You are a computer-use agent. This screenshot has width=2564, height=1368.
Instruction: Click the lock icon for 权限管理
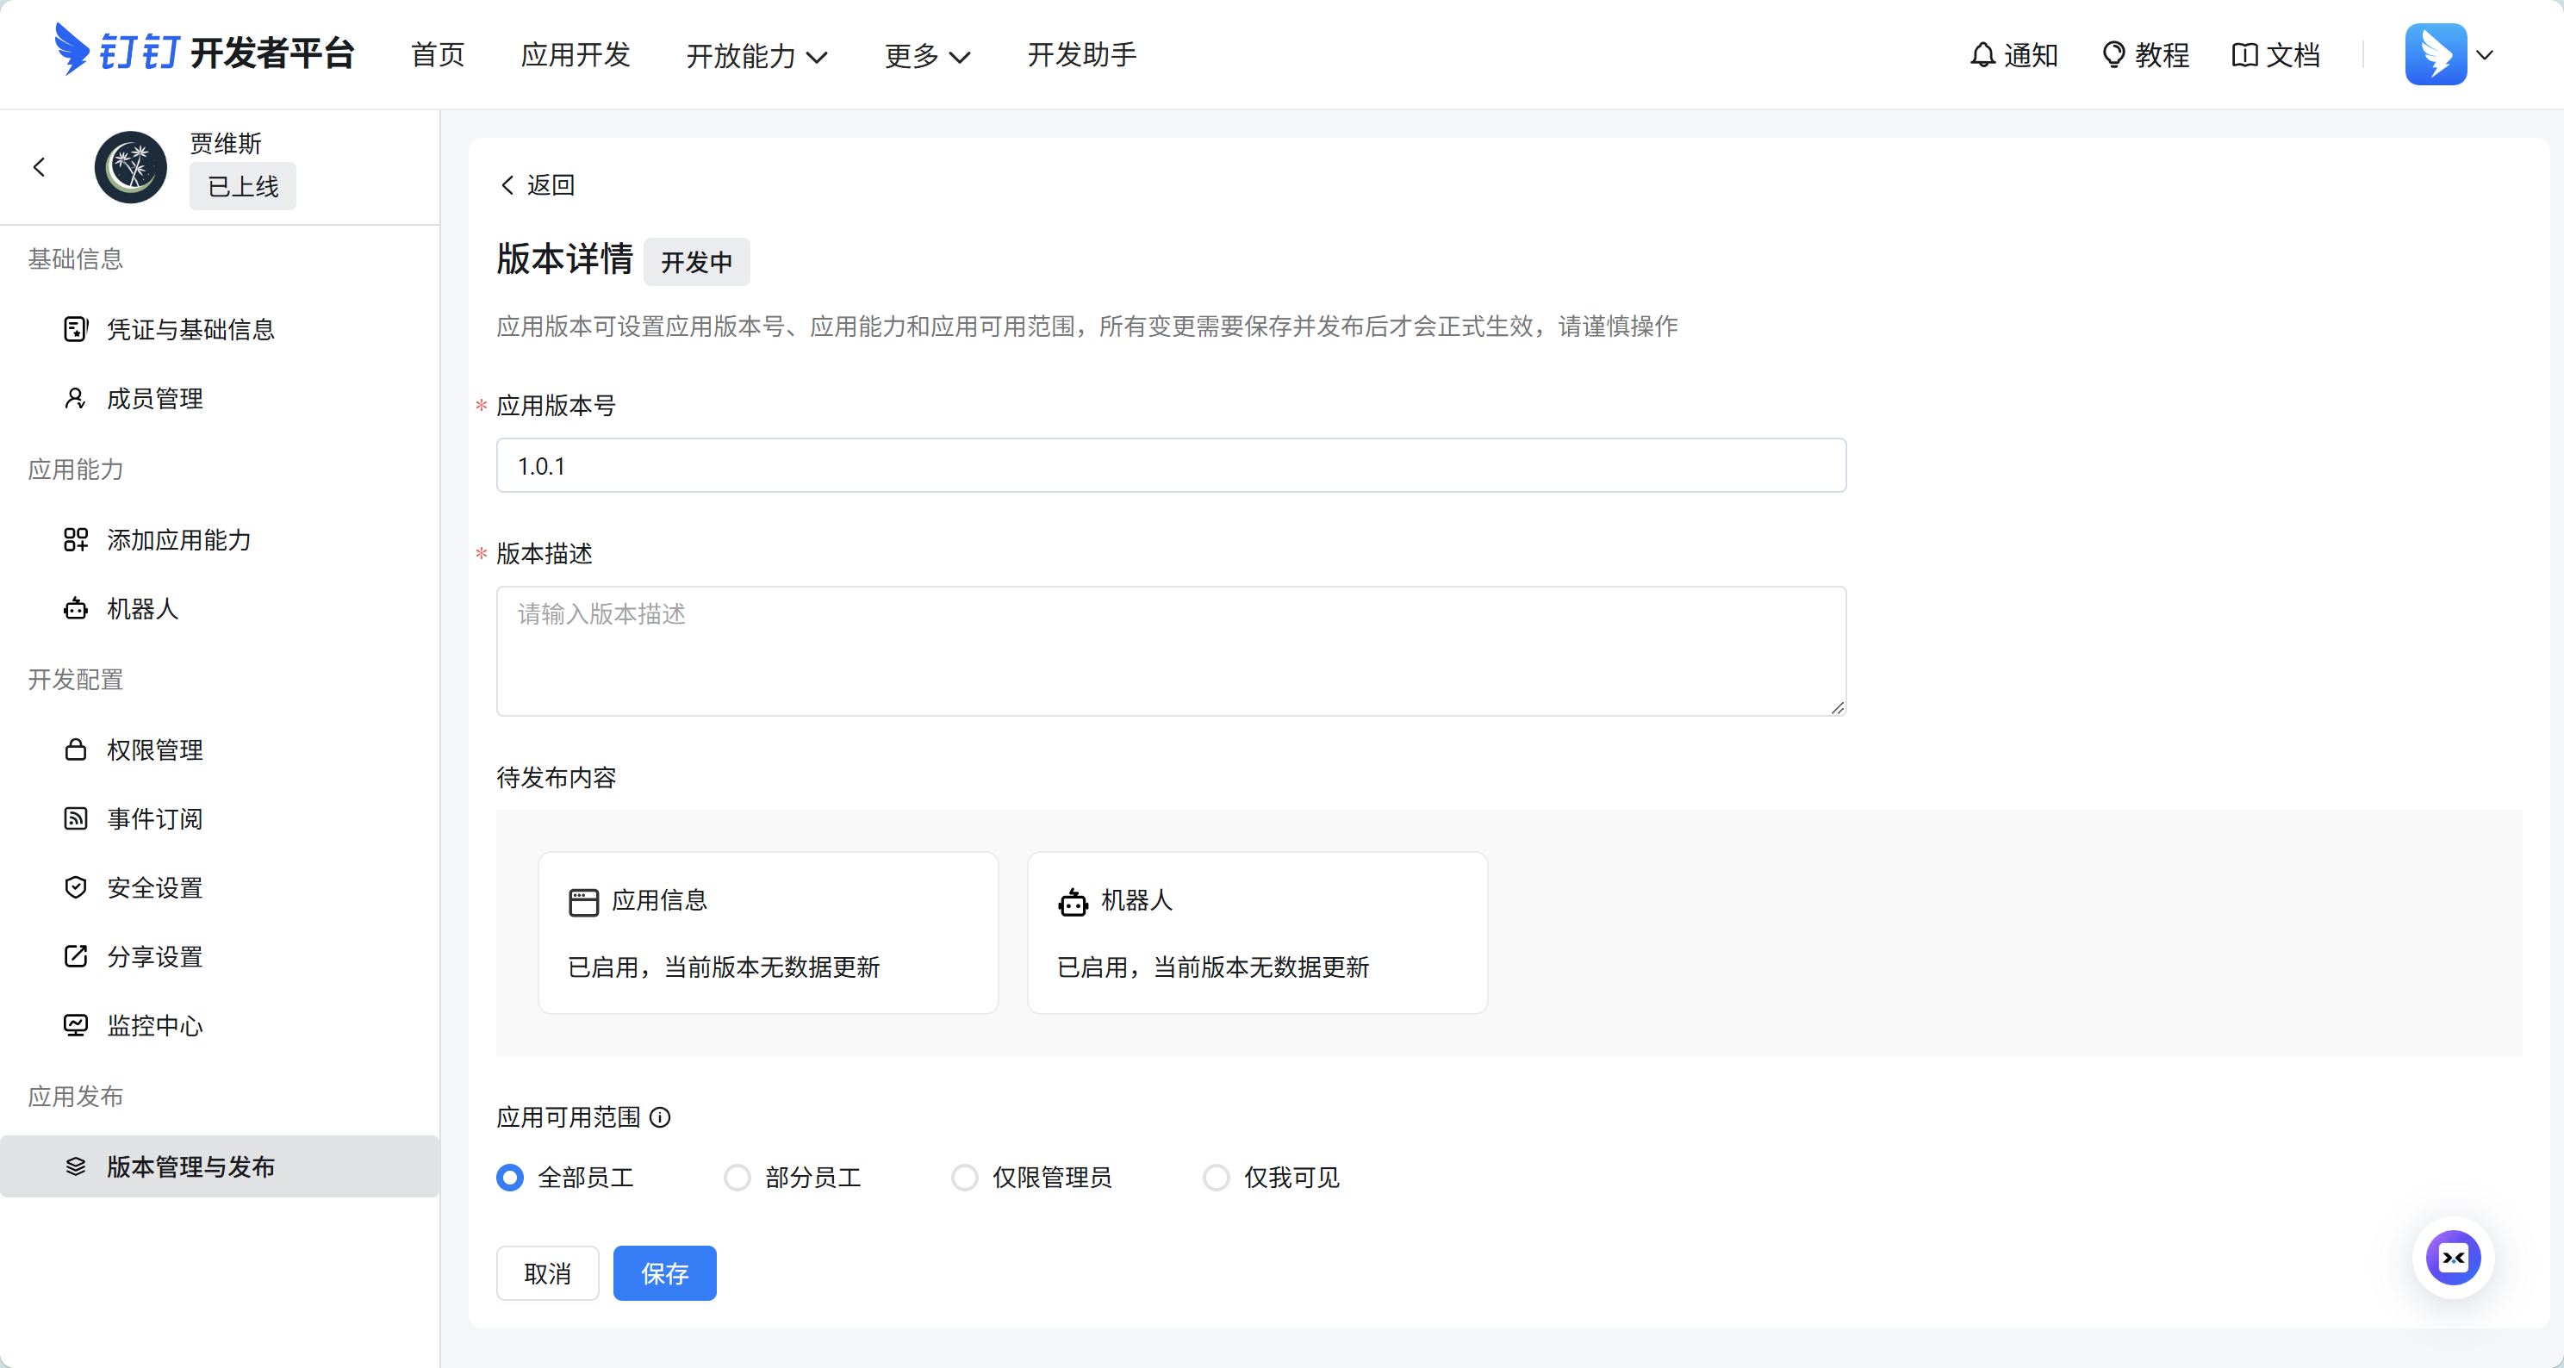76,749
